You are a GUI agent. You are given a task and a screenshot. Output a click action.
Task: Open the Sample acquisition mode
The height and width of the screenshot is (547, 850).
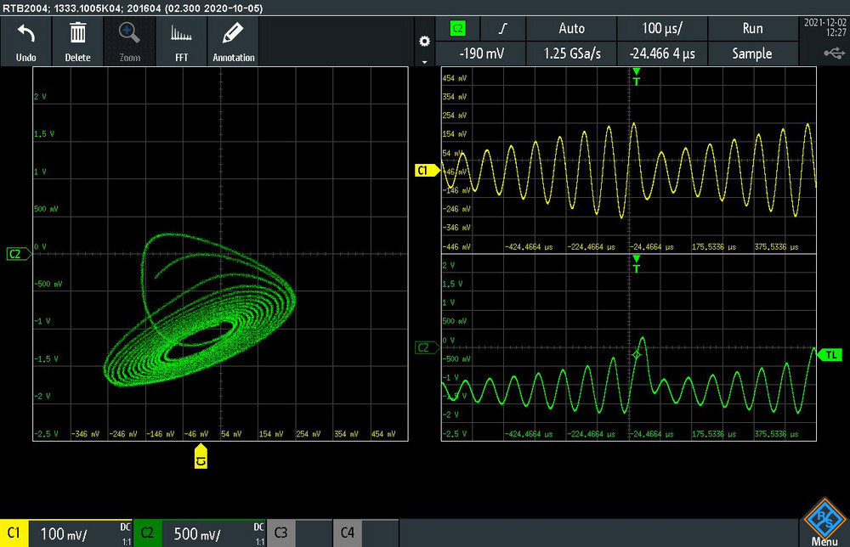pos(752,54)
